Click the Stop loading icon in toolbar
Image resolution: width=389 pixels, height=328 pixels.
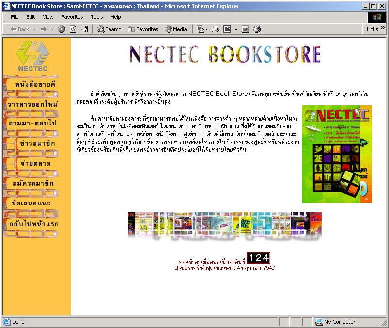pos(62,29)
